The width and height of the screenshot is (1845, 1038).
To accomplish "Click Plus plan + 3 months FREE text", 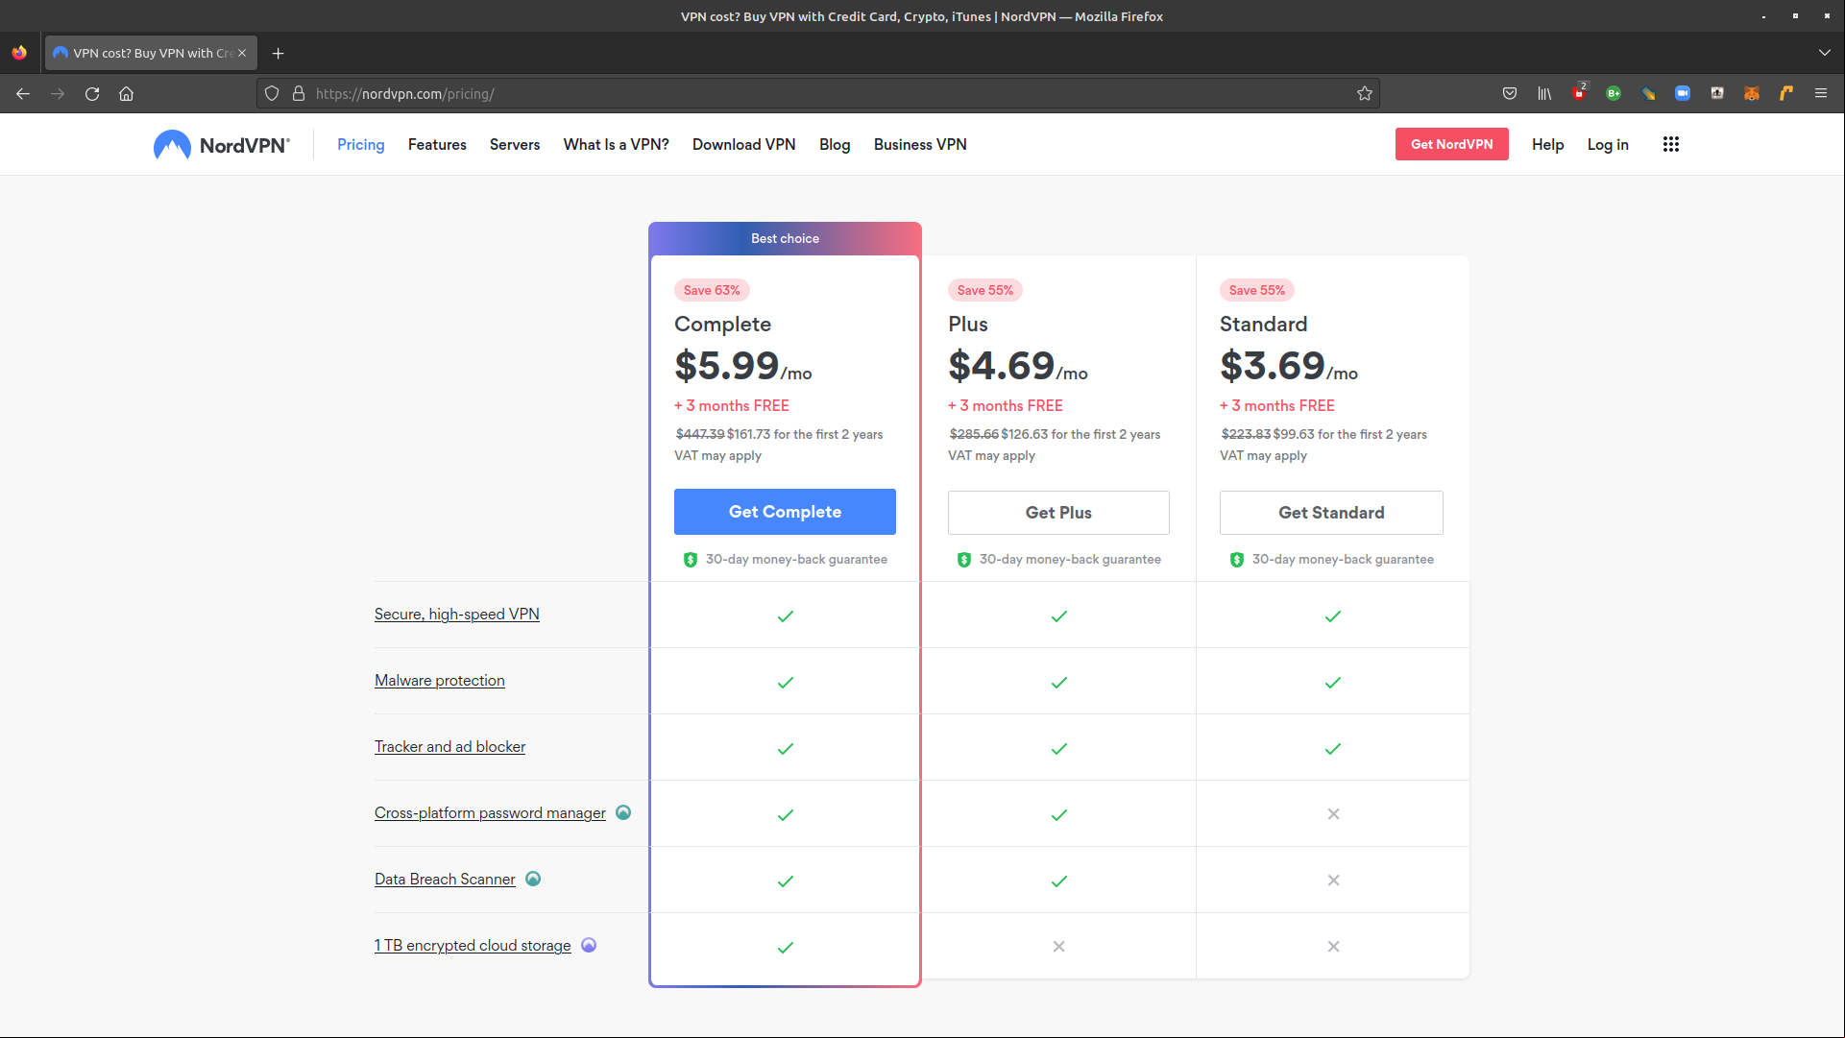I will point(1006,406).
